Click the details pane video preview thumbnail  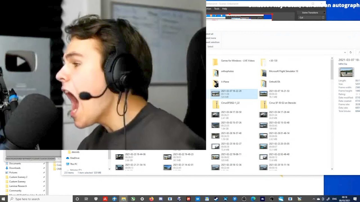point(346,72)
